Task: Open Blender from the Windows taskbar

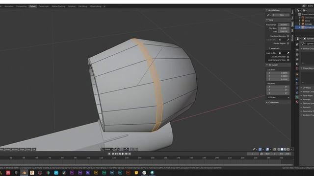Action: pos(24,173)
